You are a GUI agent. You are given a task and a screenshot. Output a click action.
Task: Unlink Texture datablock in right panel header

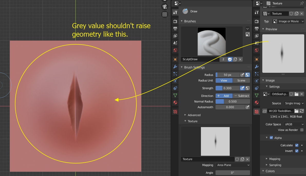click(x=302, y=14)
